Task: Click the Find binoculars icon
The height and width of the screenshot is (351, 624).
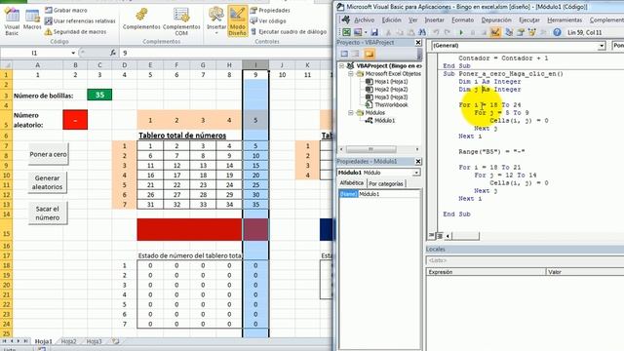Action: [422, 32]
